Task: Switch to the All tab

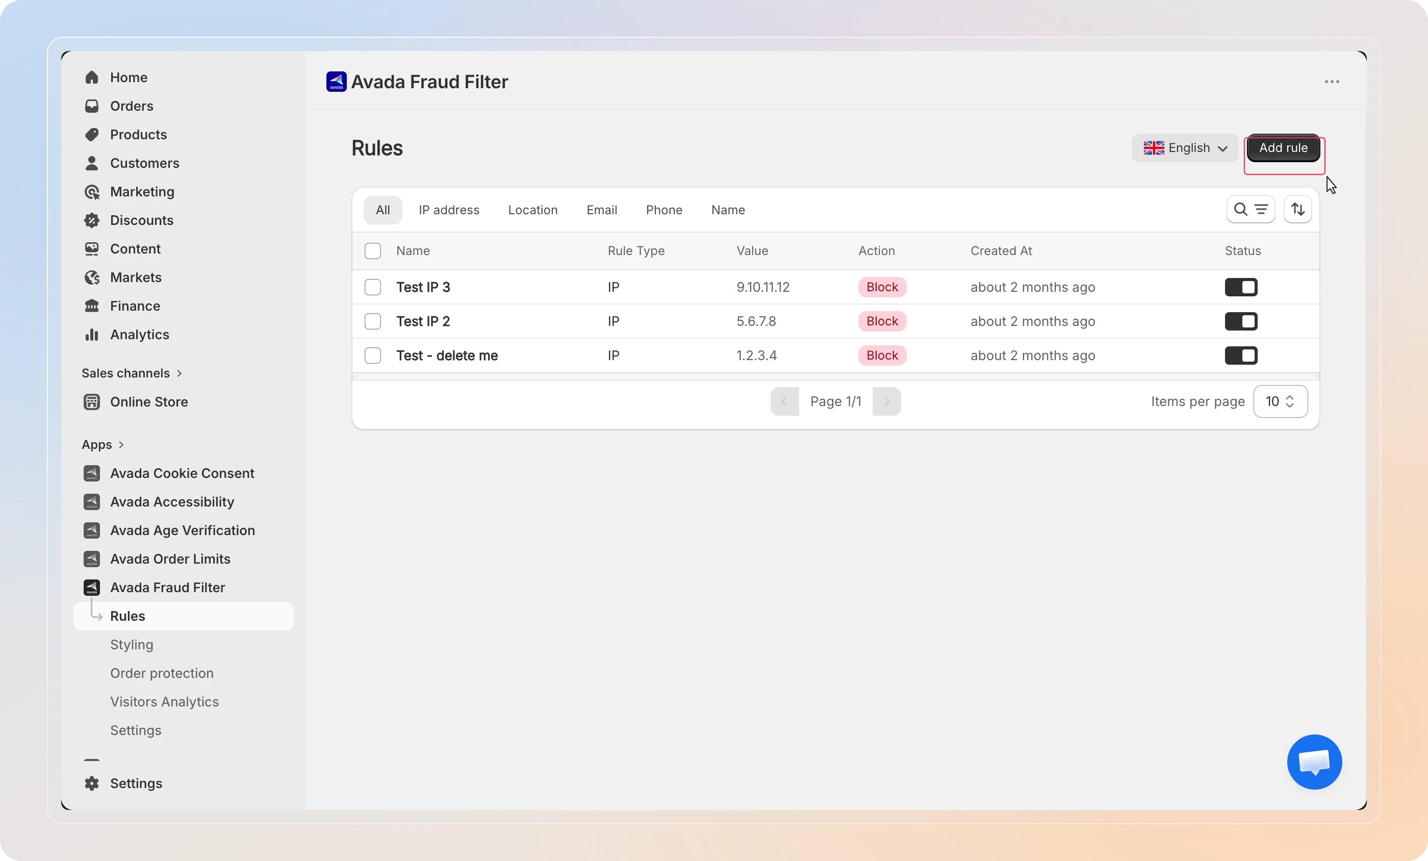Action: (382, 210)
